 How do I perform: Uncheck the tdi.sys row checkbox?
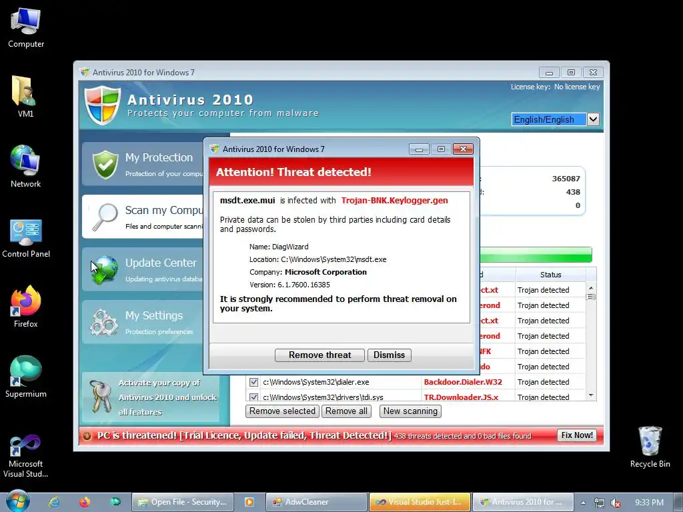click(x=253, y=397)
